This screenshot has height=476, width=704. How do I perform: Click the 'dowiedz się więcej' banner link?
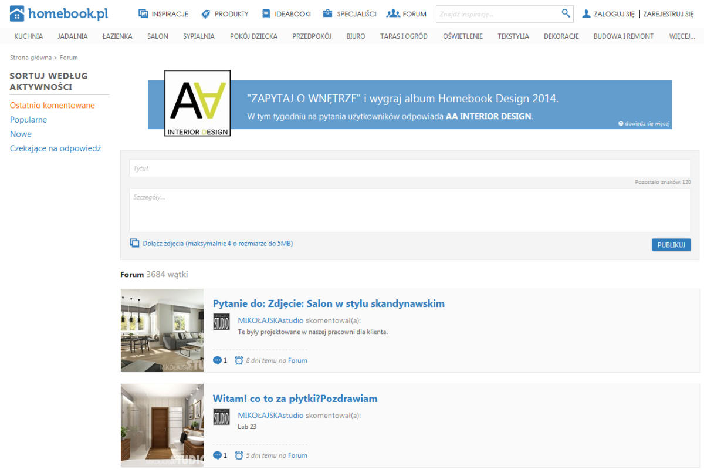[644, 124]
